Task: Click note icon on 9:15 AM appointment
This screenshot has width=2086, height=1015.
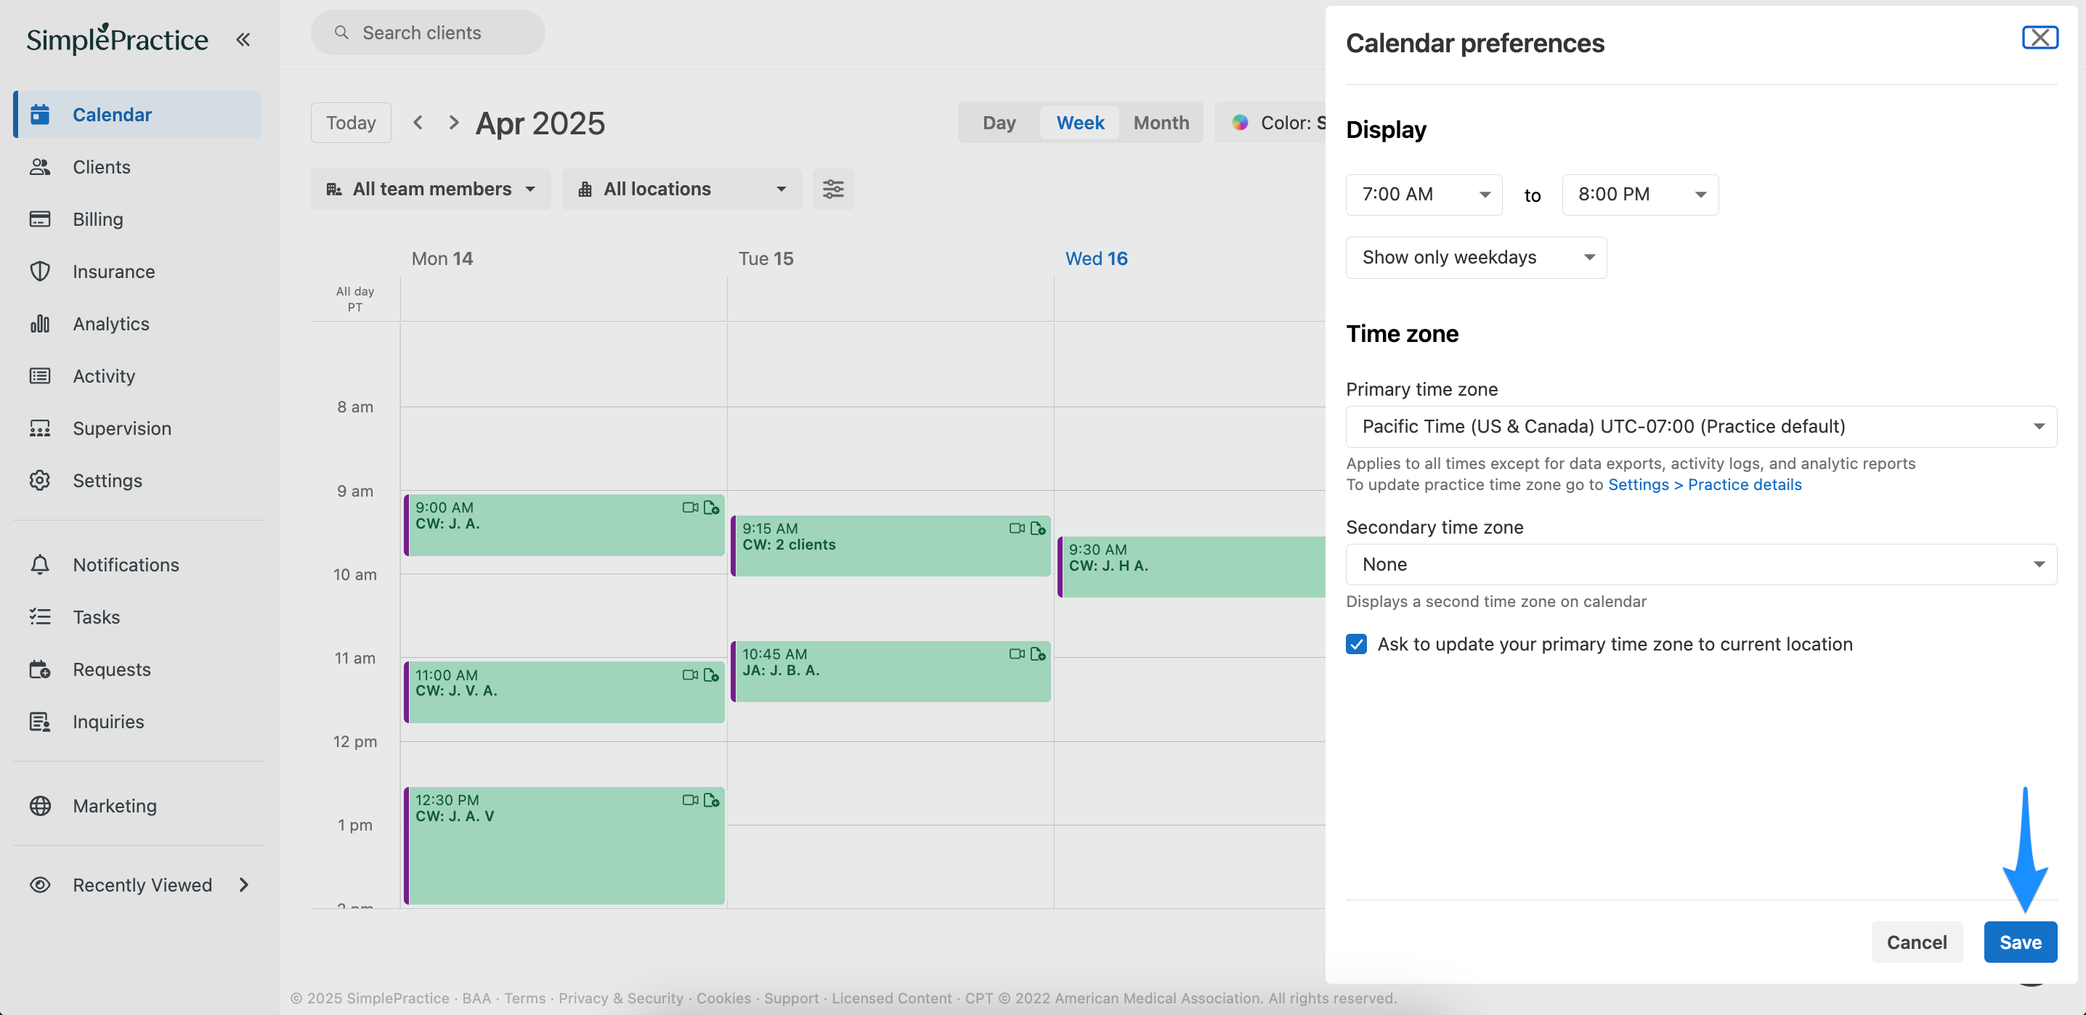Action: pos(1037,529)
